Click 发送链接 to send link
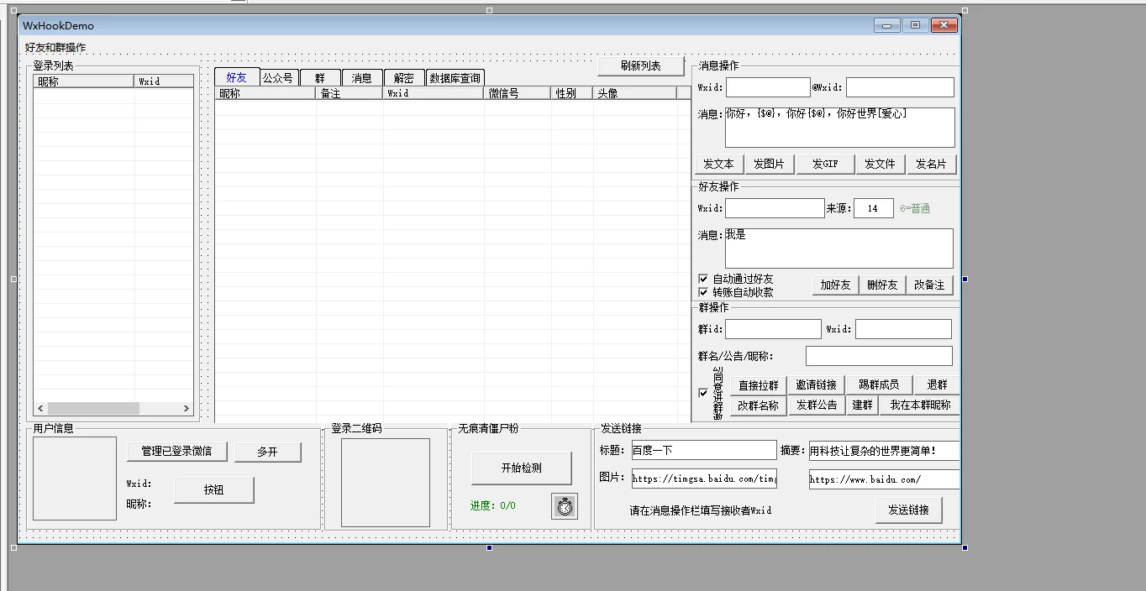The width and height of the screenshot is (1146, 591). click(x=908, y=509)
